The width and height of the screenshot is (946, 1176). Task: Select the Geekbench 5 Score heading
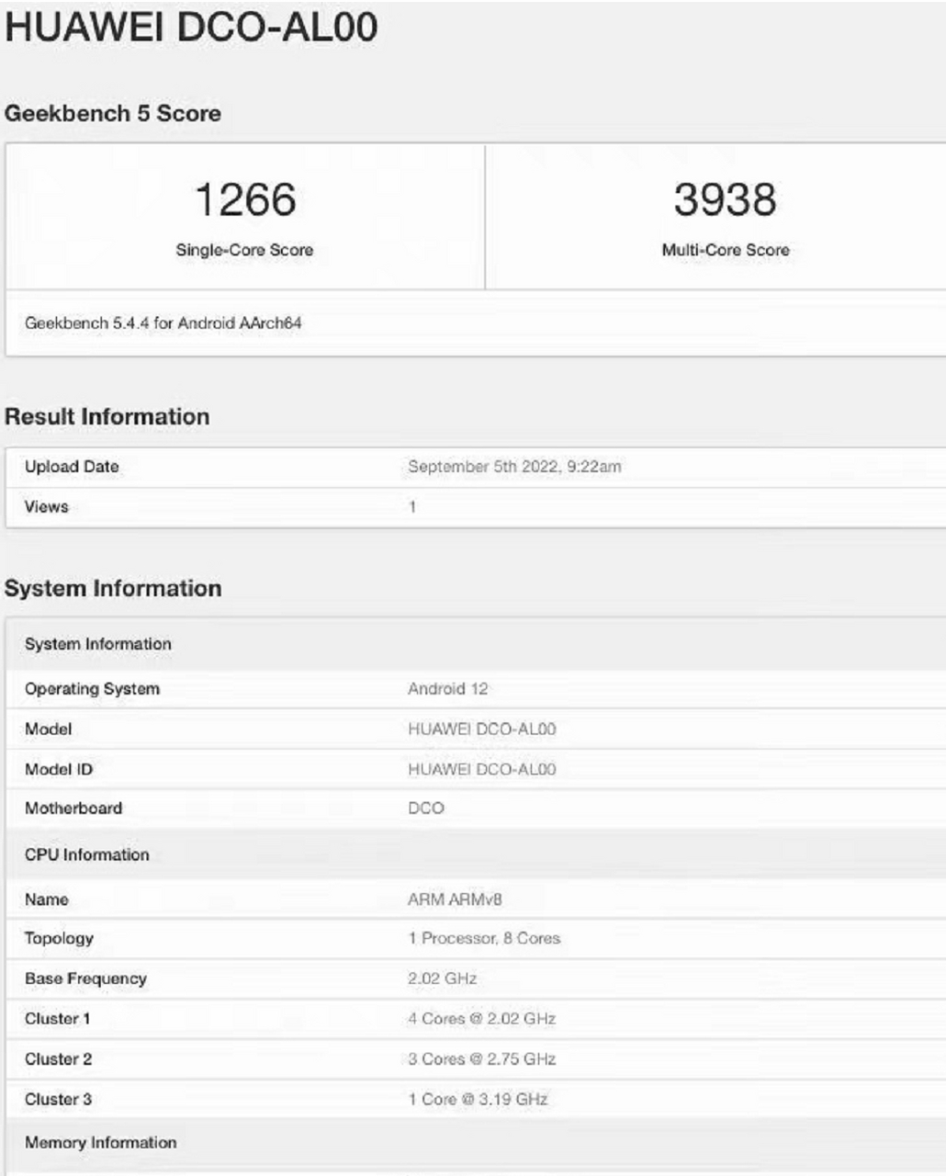(x=113, y=114)
